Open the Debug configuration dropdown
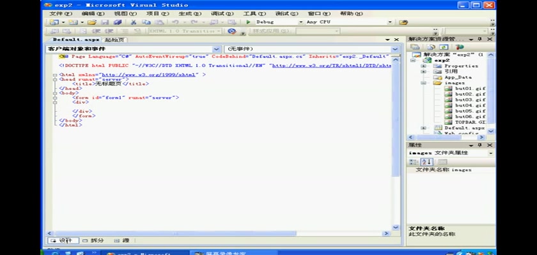This screenshot has width=537, height=255. coord(300,22)
